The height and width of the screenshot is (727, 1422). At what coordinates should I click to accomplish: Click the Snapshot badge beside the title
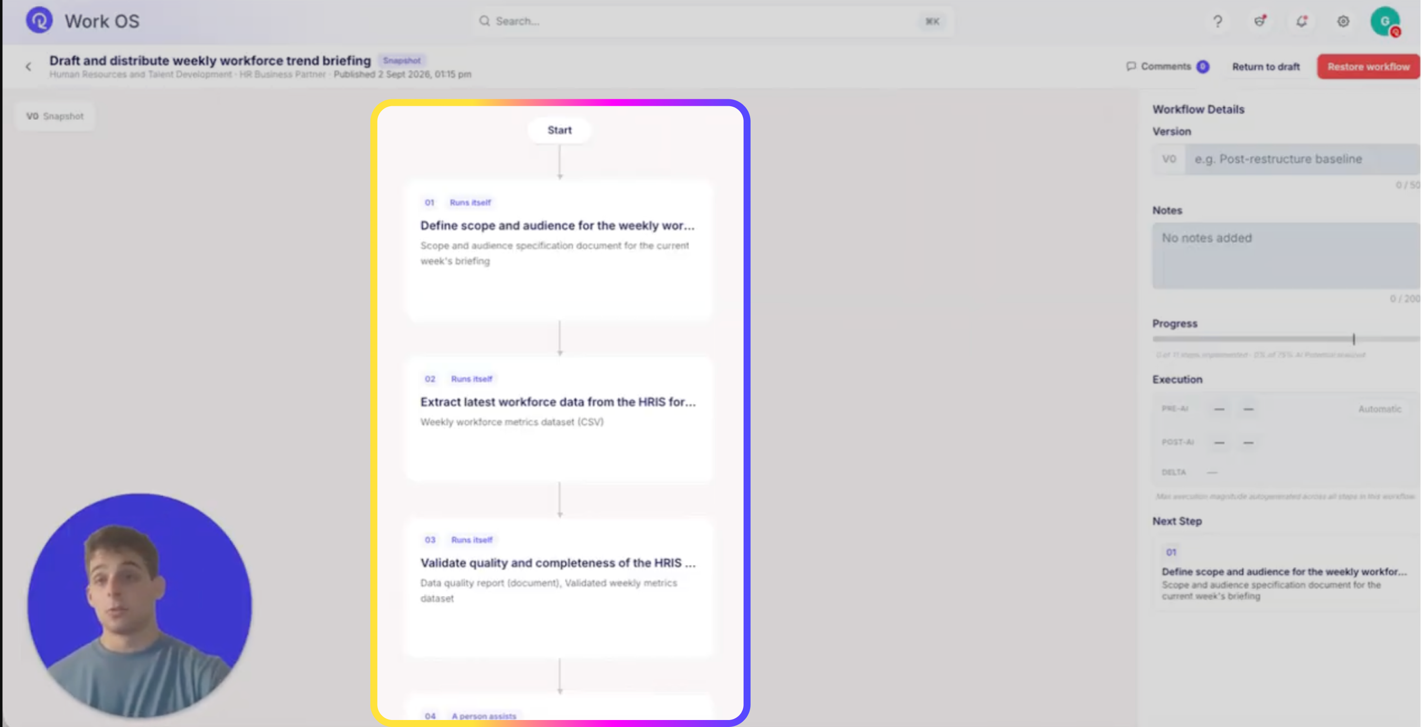tap(401, 60)
